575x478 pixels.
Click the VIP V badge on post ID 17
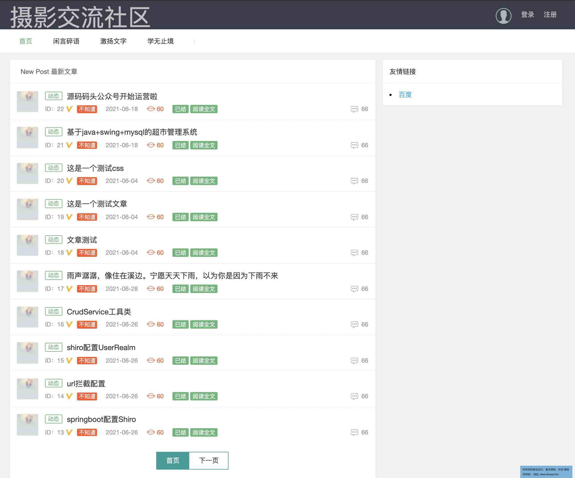[x=69, y=289]
